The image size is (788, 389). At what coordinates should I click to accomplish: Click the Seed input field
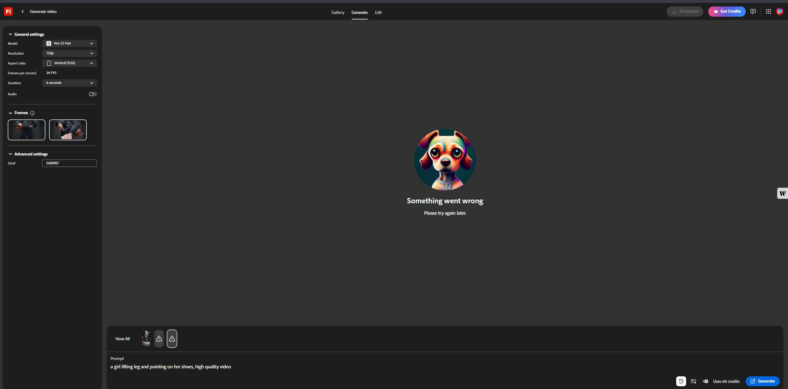point(69,163)
